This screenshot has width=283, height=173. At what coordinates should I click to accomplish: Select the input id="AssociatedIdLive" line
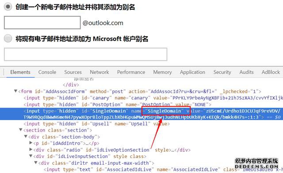click(x=163, y=169)
